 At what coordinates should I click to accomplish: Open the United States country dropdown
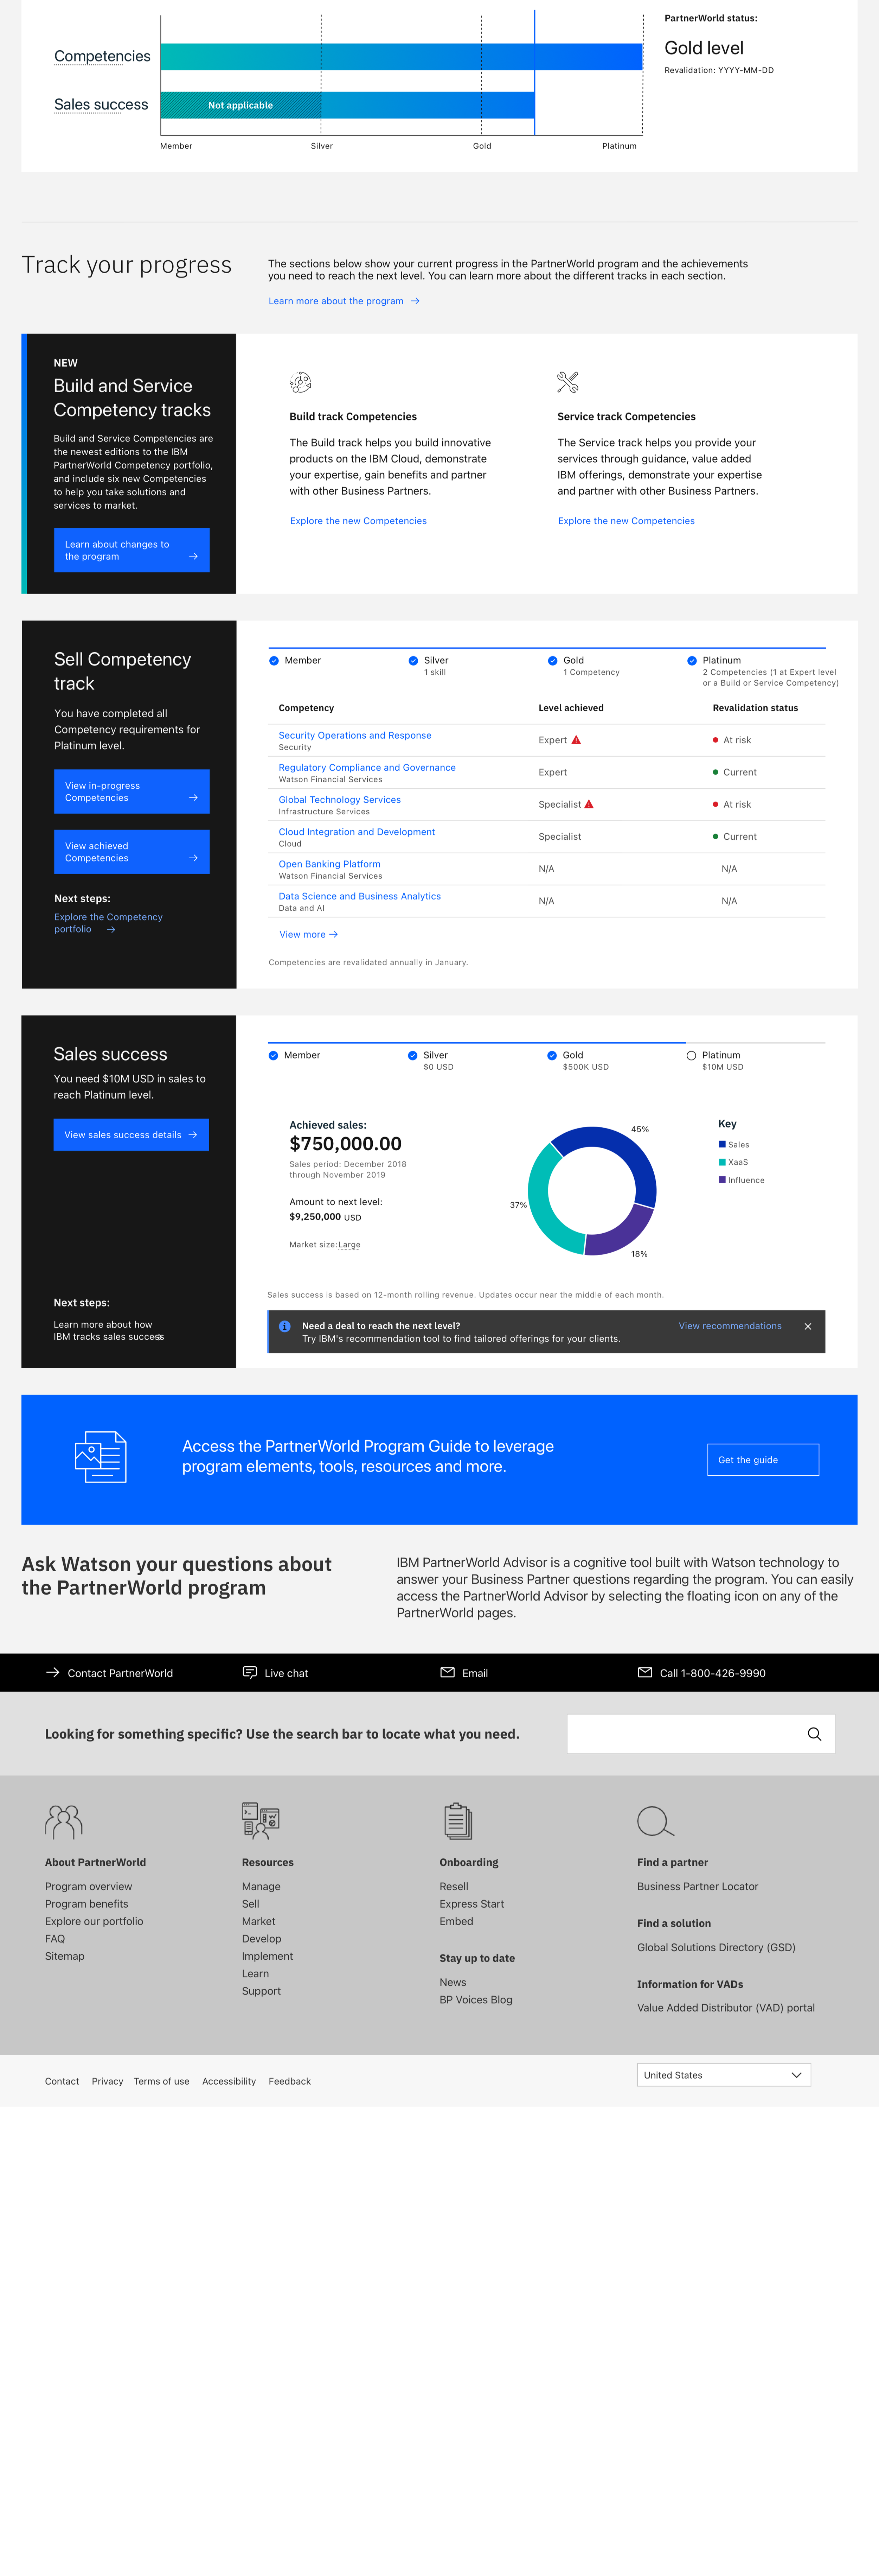click(x=724, y=2075)
